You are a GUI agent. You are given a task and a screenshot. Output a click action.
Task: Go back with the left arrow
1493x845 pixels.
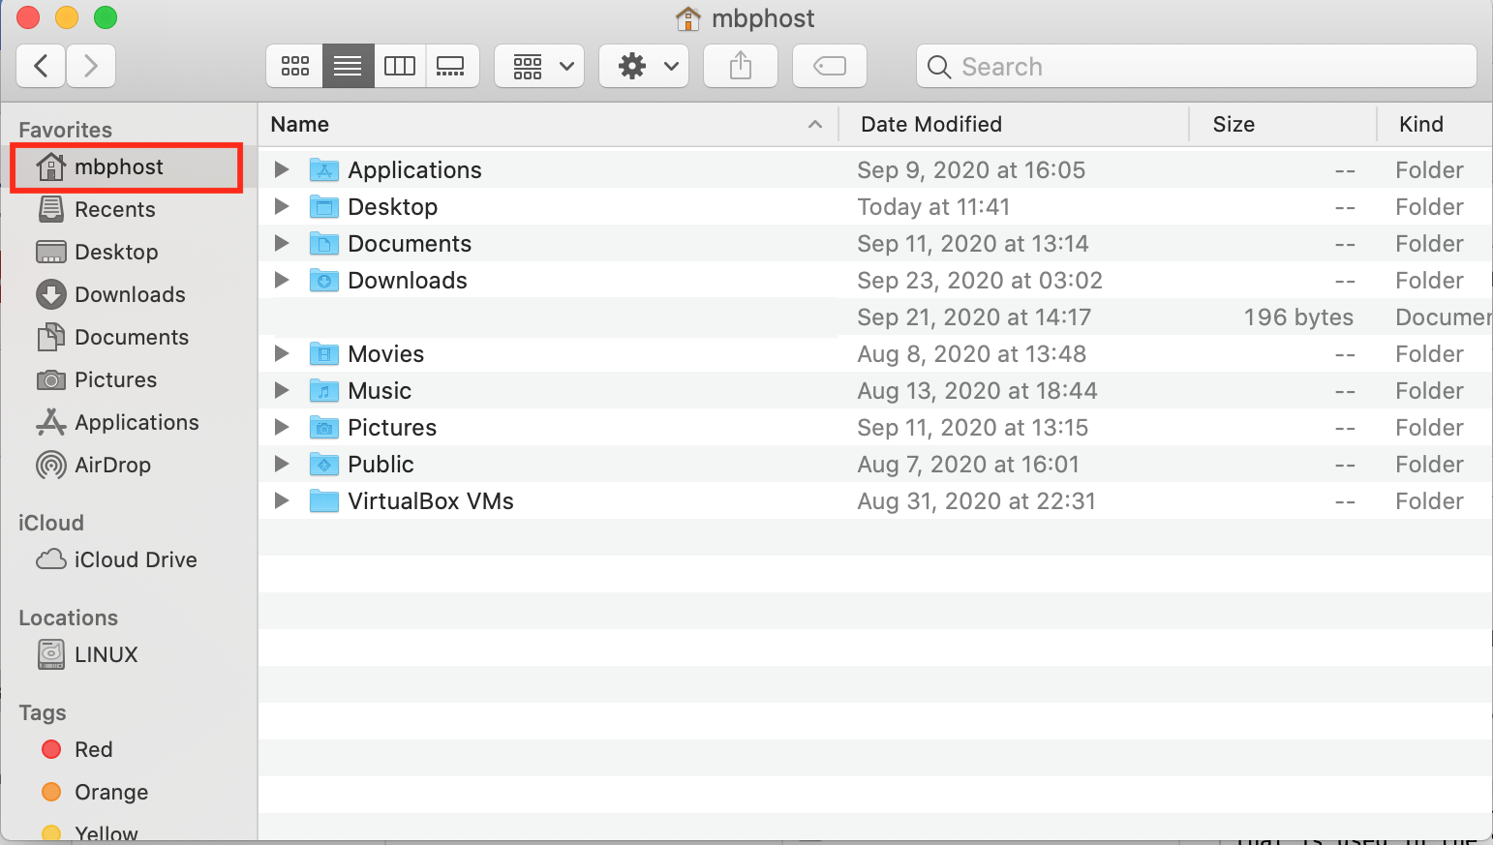(42, 67)
